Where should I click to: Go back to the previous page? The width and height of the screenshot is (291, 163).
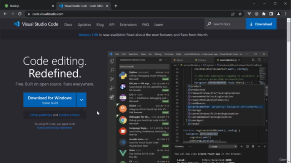[5, 14]
